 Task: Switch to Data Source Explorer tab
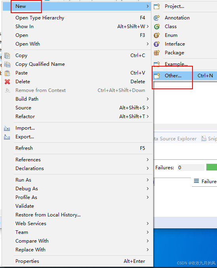coord(175,139)
